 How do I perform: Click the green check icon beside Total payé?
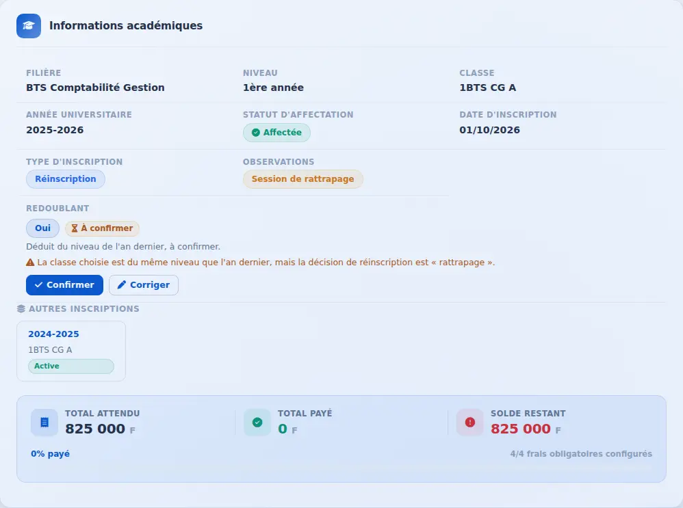coord(257,423)
